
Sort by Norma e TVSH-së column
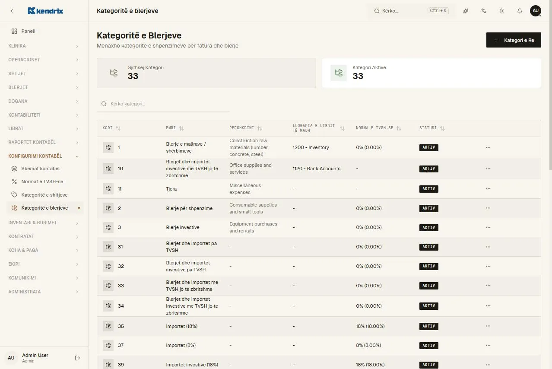(378, 128)
